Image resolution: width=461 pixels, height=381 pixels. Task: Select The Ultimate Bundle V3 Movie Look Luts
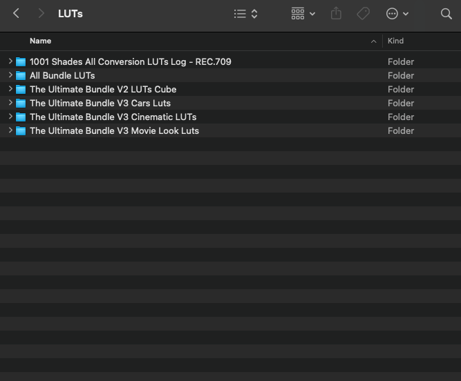tap(114, 131)
